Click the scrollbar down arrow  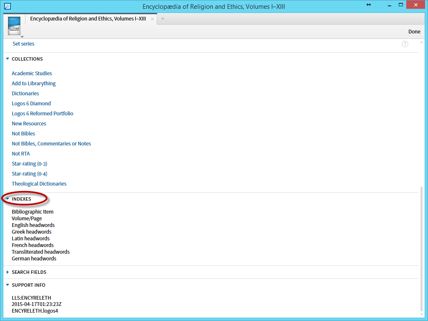pyautogui.click(x=422, y=314)
